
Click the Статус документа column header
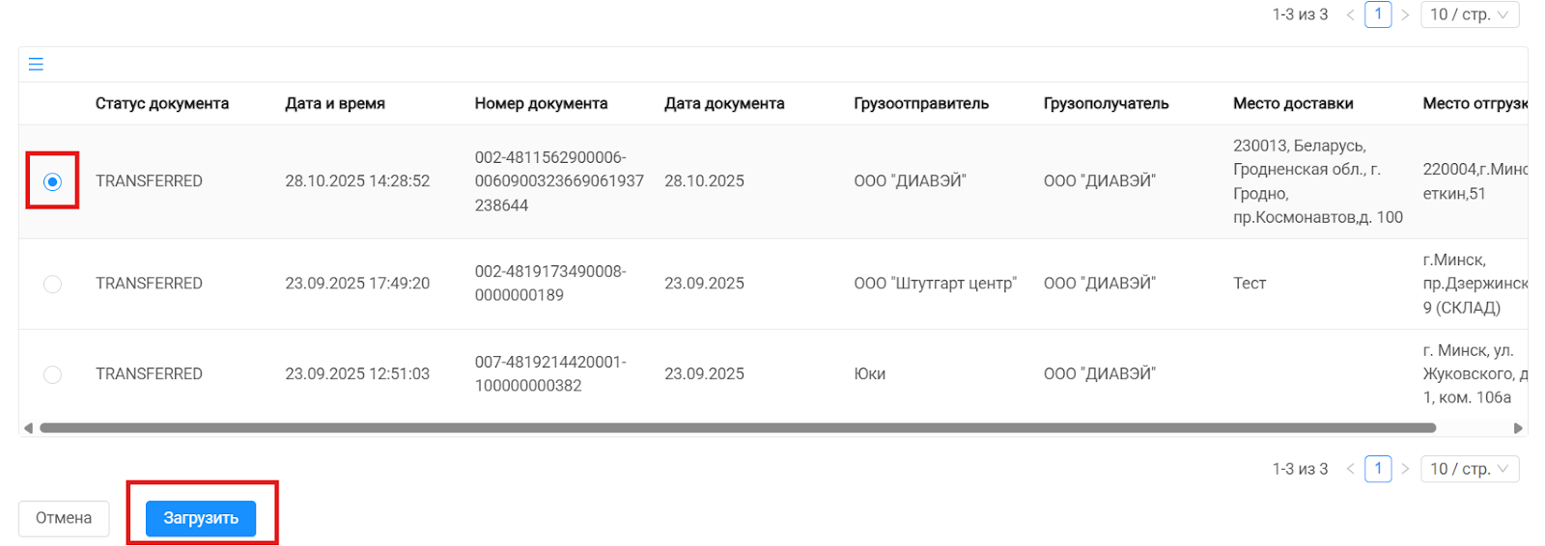(162, 103)
